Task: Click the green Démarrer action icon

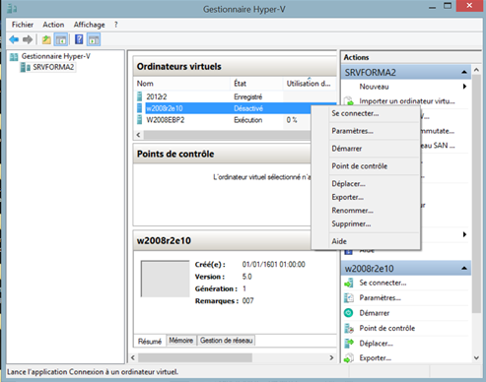Action: 349,313
